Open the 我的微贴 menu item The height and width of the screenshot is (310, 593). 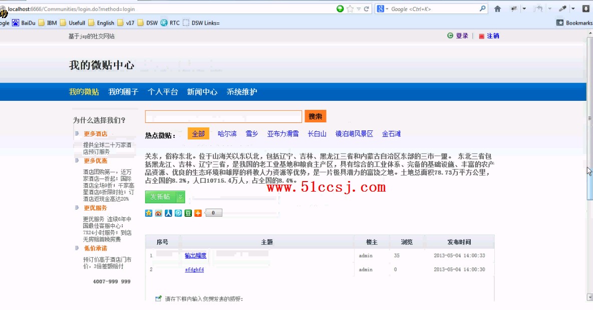[x=84, y=92]
